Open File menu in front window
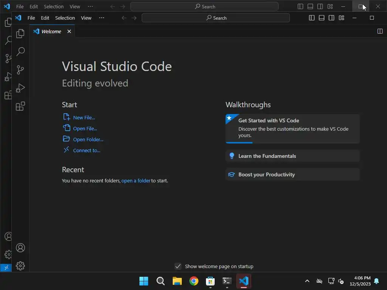 (31, 18)
